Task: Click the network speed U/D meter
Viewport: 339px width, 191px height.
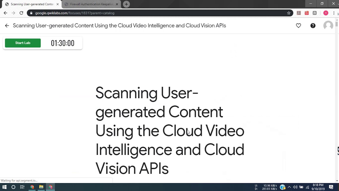Action: pos(266,187)
